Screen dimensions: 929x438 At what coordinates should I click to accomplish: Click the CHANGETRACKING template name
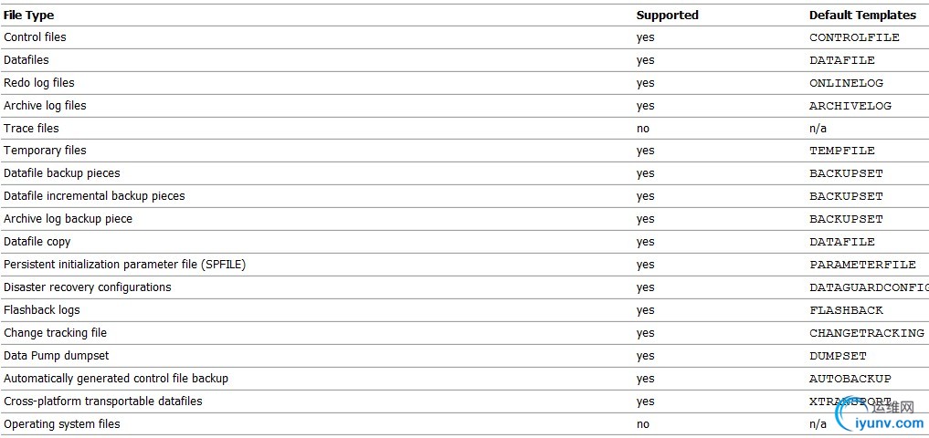tap(867, 333)
